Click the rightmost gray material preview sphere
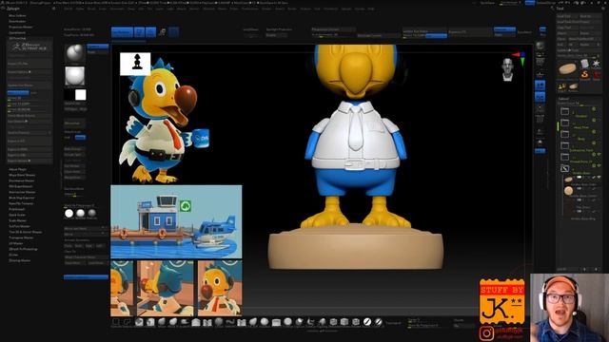 pos(91,213)
